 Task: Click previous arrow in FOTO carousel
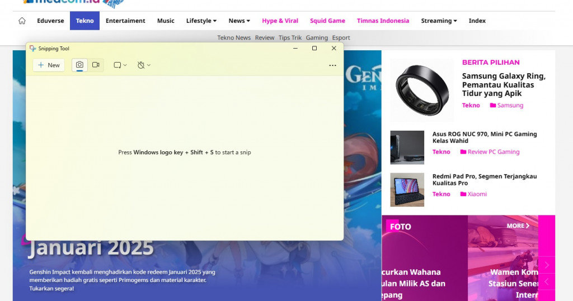(547, 281)
